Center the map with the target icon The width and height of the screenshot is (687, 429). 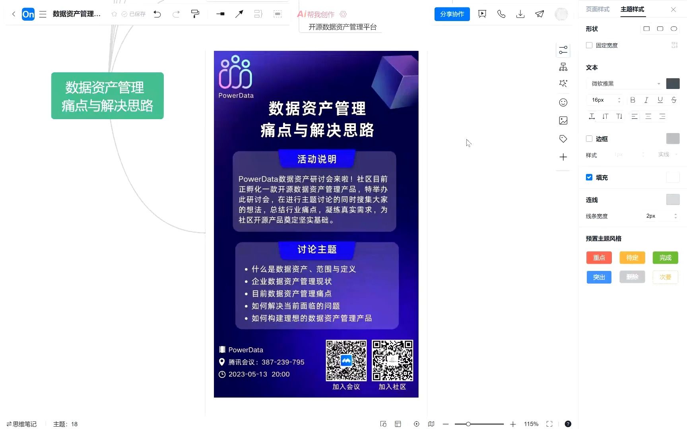coord(416,424)
